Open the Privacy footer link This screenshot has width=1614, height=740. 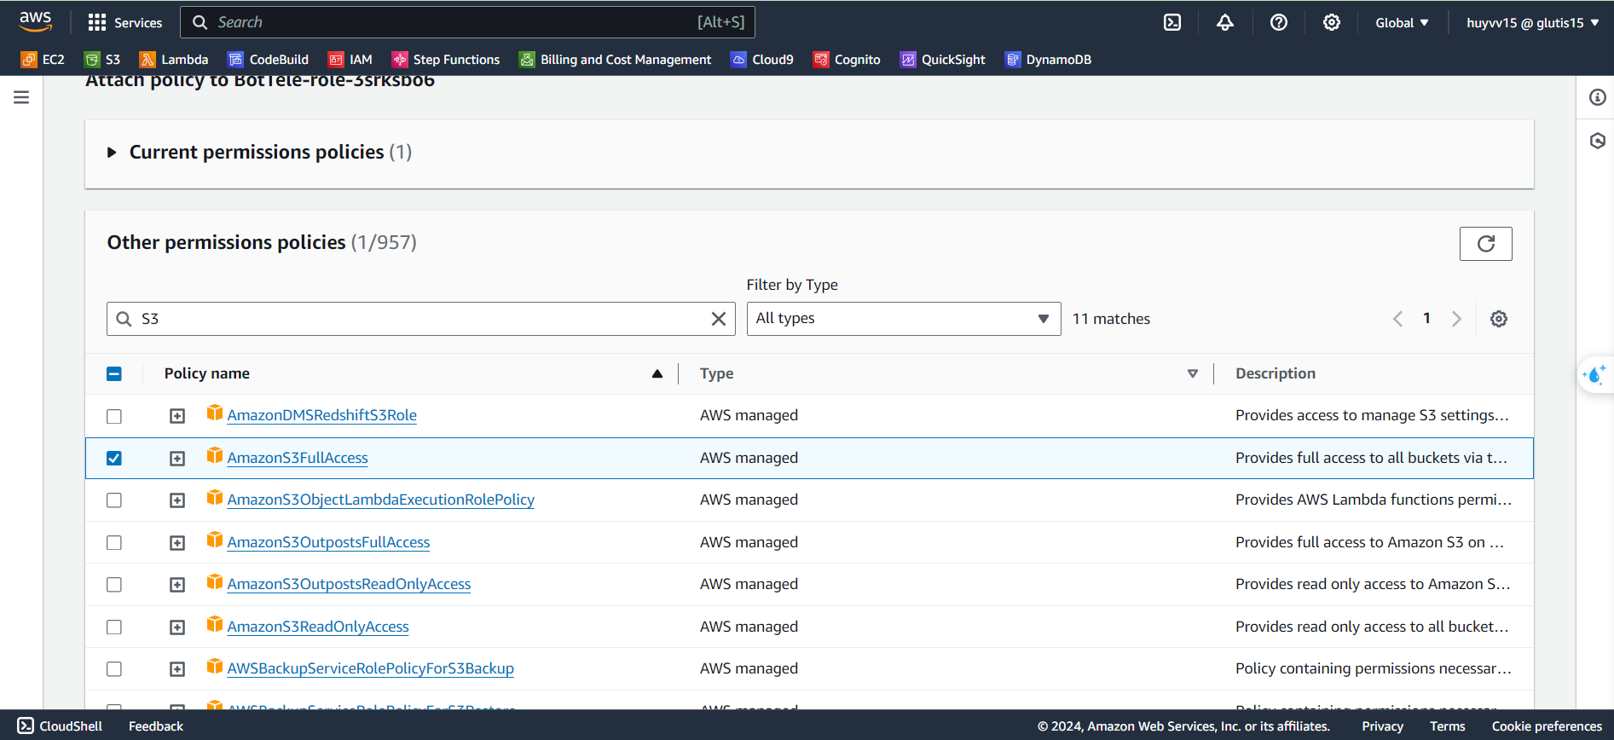[1382, 726]
